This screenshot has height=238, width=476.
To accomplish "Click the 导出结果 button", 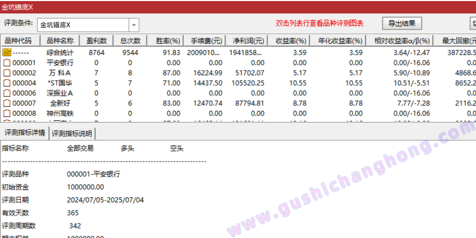I will tap(402, 24).
